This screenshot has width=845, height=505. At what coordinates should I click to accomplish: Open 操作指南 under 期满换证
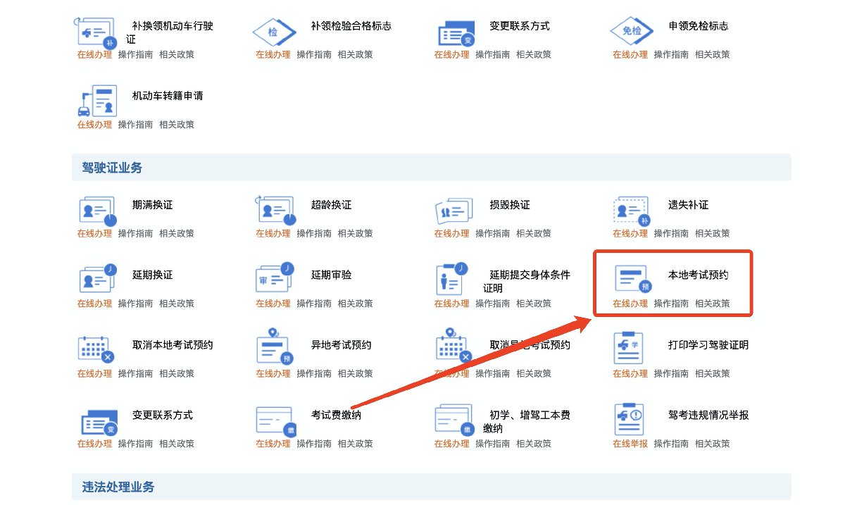(135, 233)
